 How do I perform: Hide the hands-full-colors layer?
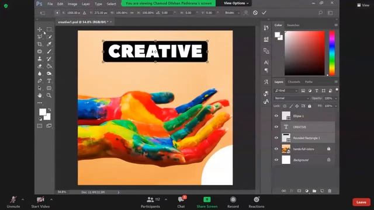276,149
